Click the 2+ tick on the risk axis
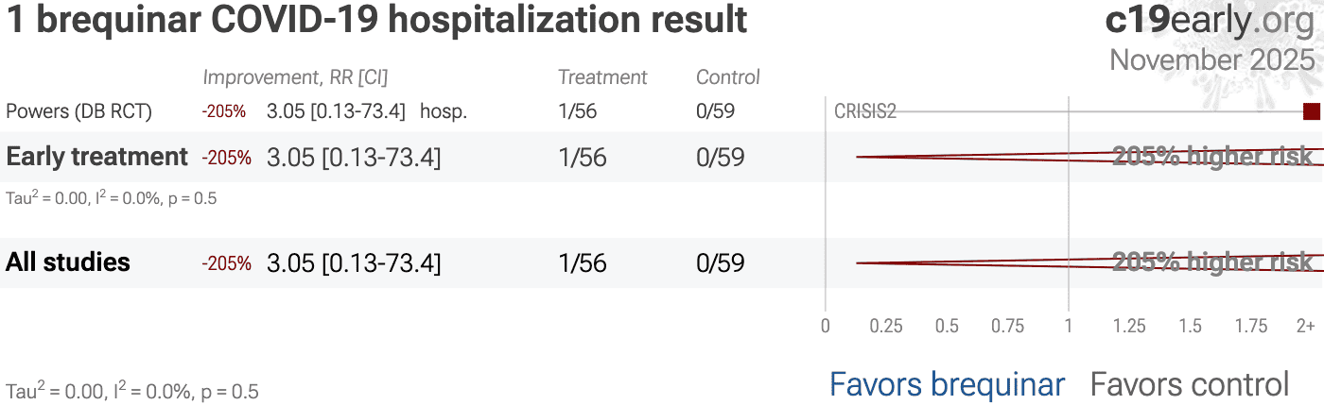 click(1305, 327)
